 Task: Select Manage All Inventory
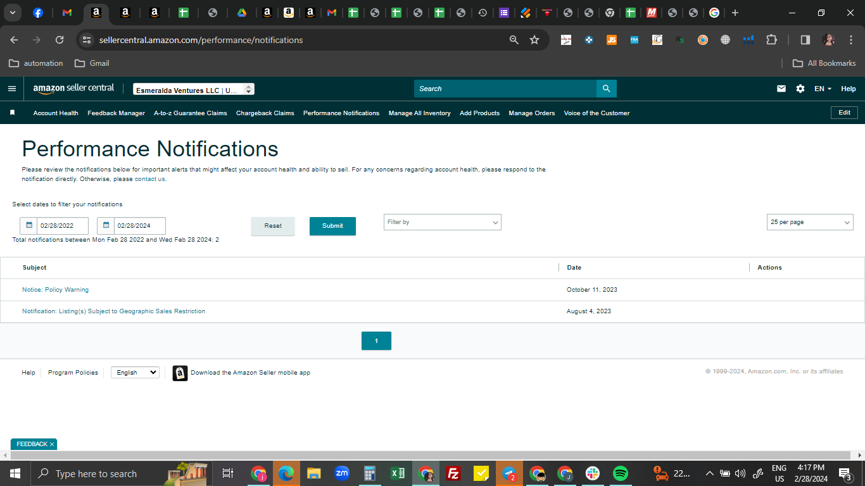pyautogui.click(x=419, y=113)
